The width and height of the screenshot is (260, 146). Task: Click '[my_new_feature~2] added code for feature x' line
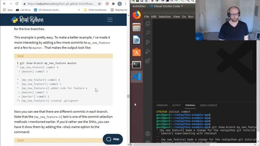(54, 88)
